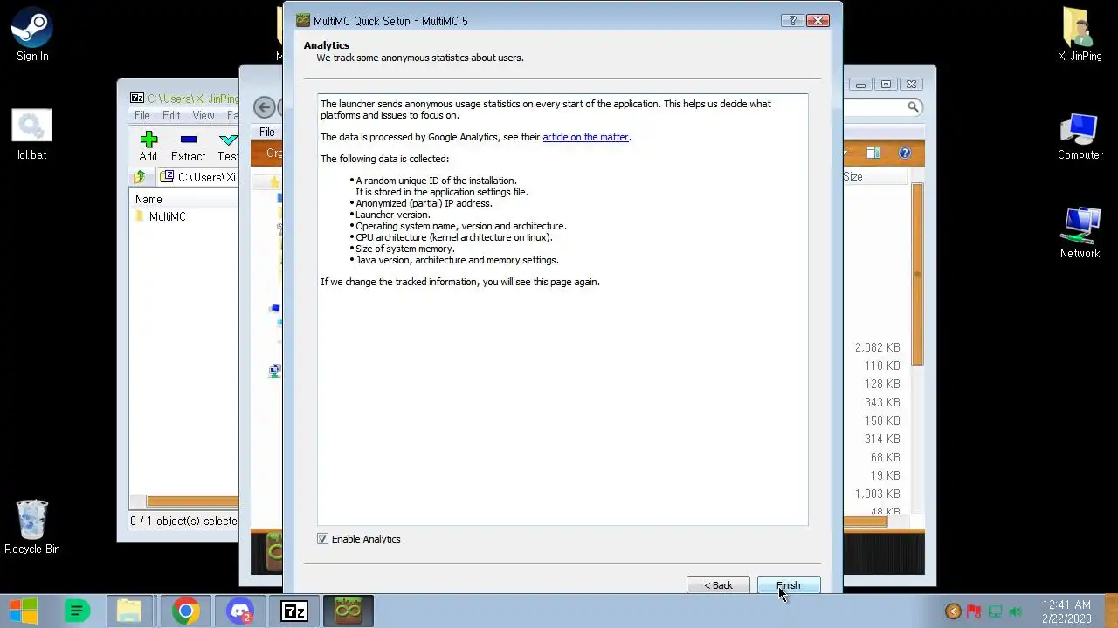Open Steam Sign In desktop shortcut
Screen dimensions: 1118x628
[x=32, y=37]
